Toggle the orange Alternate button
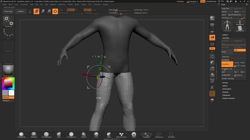The height and width of the screenshot is (140, 250). (x=8, y=98)
